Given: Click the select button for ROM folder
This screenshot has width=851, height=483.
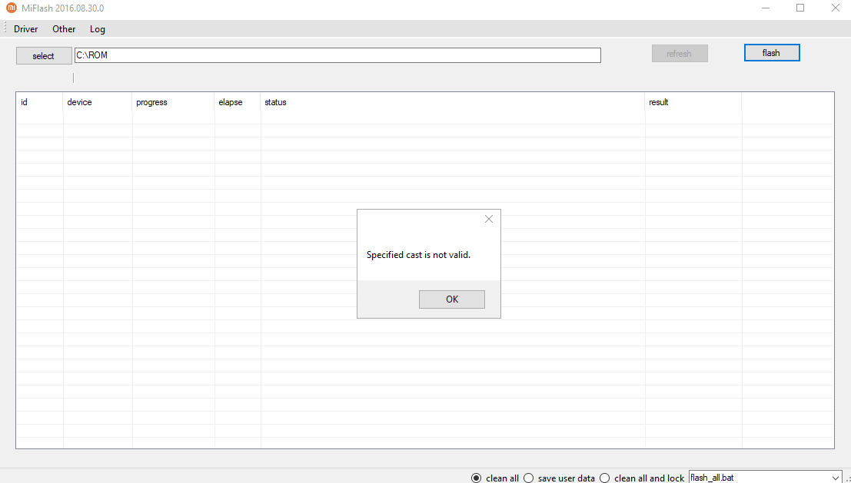Looking at the screenshot, I should (43, 56).
